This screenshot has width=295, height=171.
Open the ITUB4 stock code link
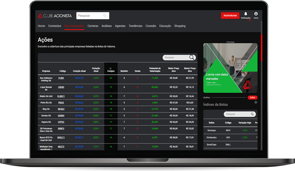[x=61, y=78]
